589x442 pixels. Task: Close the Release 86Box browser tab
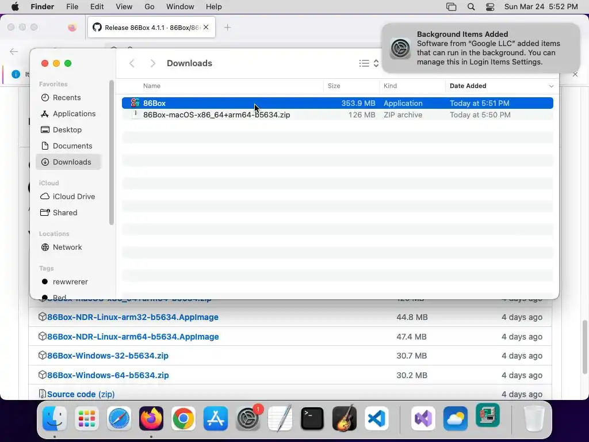click(206, 27)
